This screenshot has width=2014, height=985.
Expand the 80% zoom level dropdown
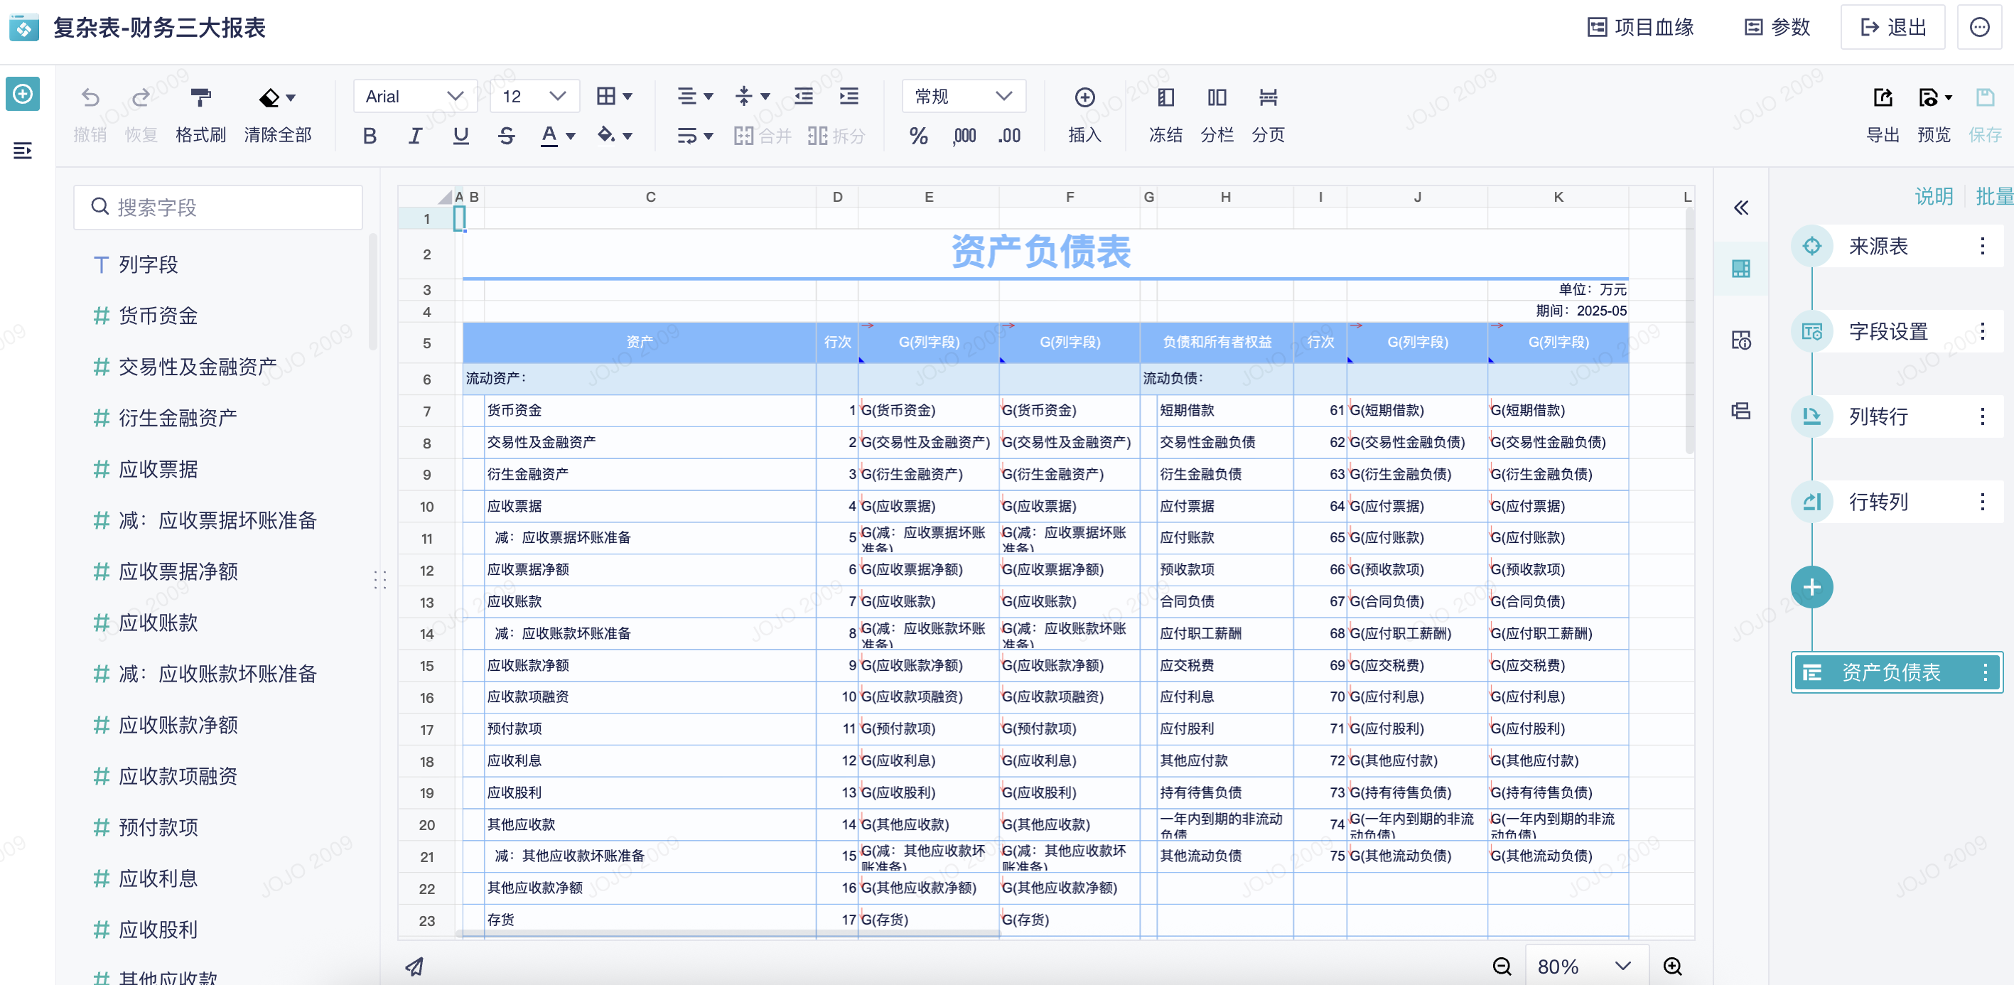tap(1587, 967)
